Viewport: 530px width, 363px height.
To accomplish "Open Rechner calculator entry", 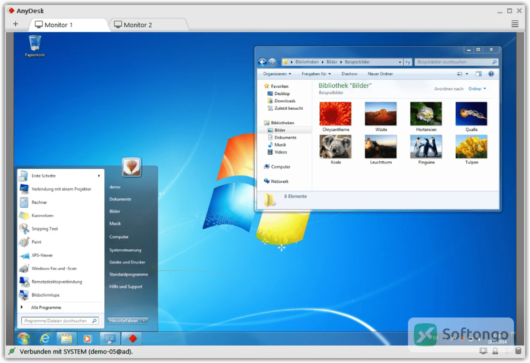I will point(39,202).
